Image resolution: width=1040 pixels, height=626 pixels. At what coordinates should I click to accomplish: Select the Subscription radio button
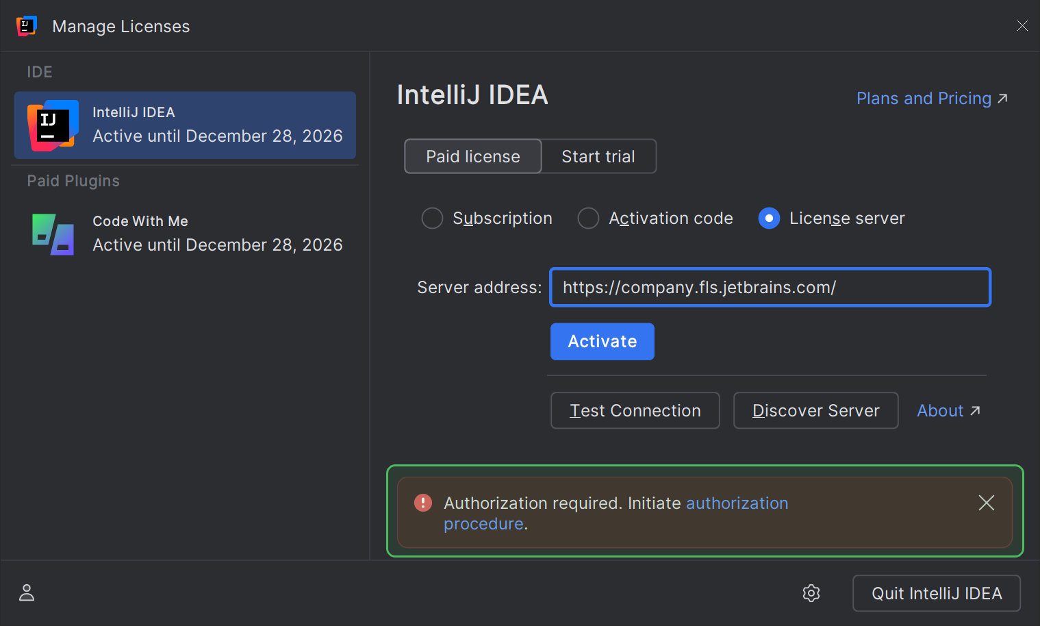coord(432,218)
